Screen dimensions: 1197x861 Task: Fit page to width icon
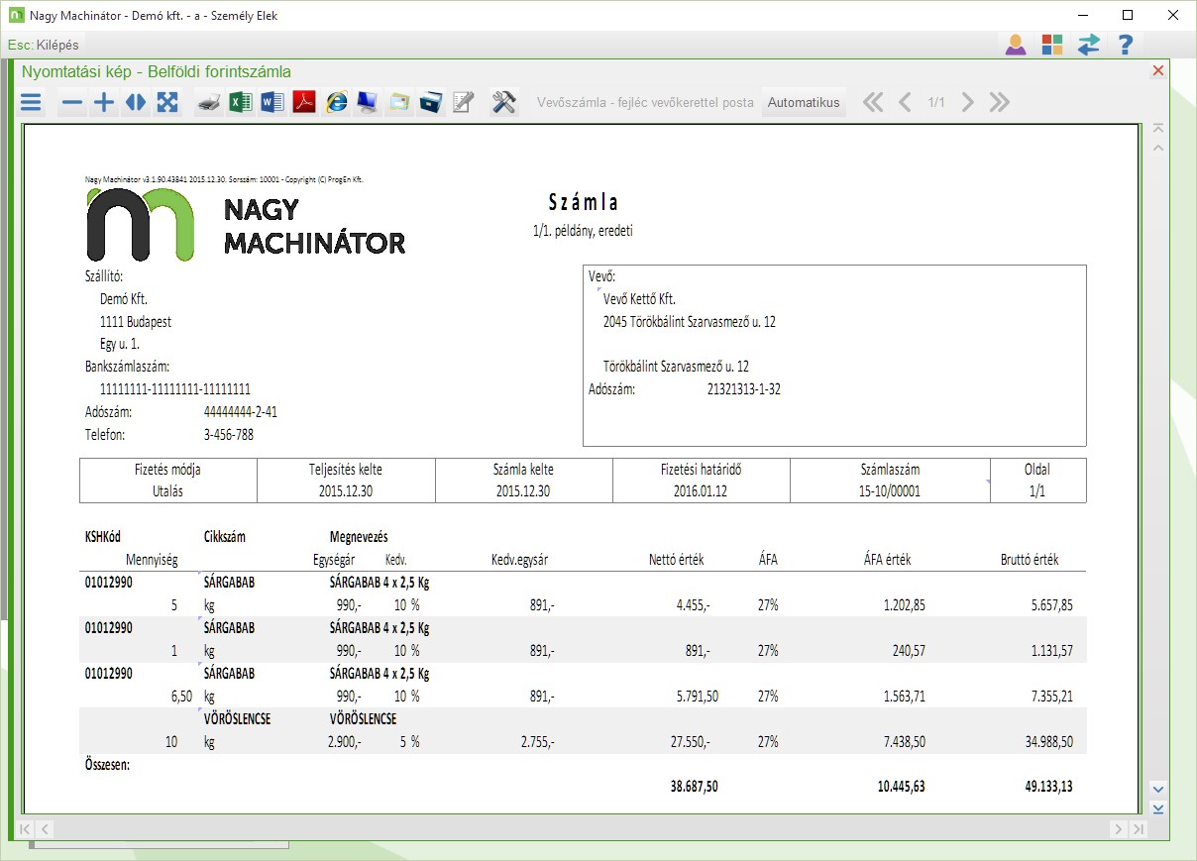(x=135, y=103)
